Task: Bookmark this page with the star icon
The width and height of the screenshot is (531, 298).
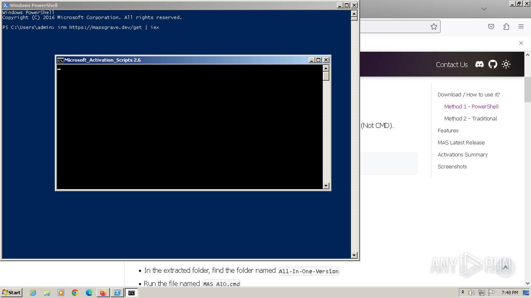Action: [x=434, y=26]
